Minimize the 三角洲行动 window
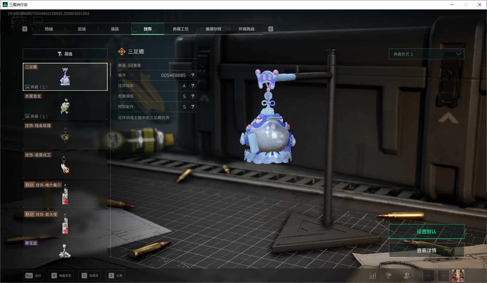Viewport: 487px width, 283px height. pos(452,5)
